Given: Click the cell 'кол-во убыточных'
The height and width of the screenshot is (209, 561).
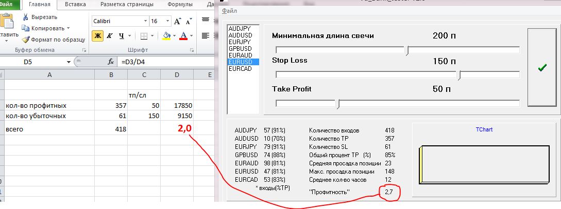Looking at the screenshot, I should tap(49, 116).
